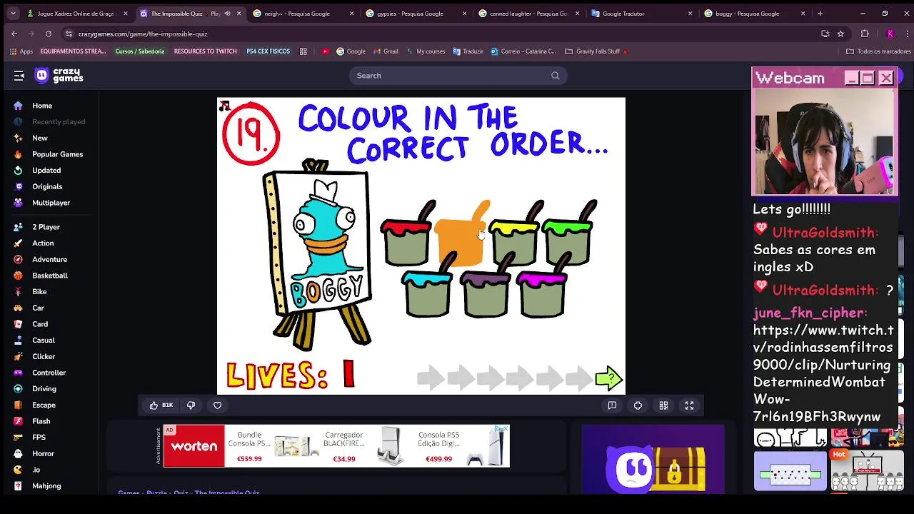Open tab search dropdown arrow
This screenshot has height=514, width=914.
pyautogui.click(x=13, y=14)
